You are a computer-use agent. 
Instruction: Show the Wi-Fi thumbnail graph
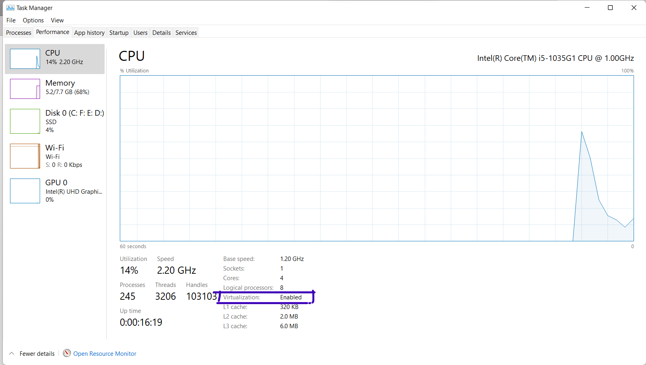tap(25, 156)
